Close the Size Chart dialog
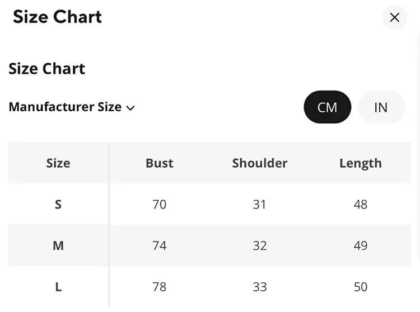The width and height of the screenshot is (420, 312). 394,17
